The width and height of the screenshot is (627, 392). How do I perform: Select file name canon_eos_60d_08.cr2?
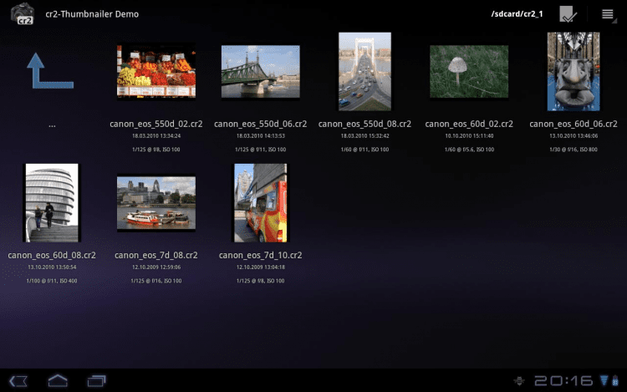click(x=52, y=255)
